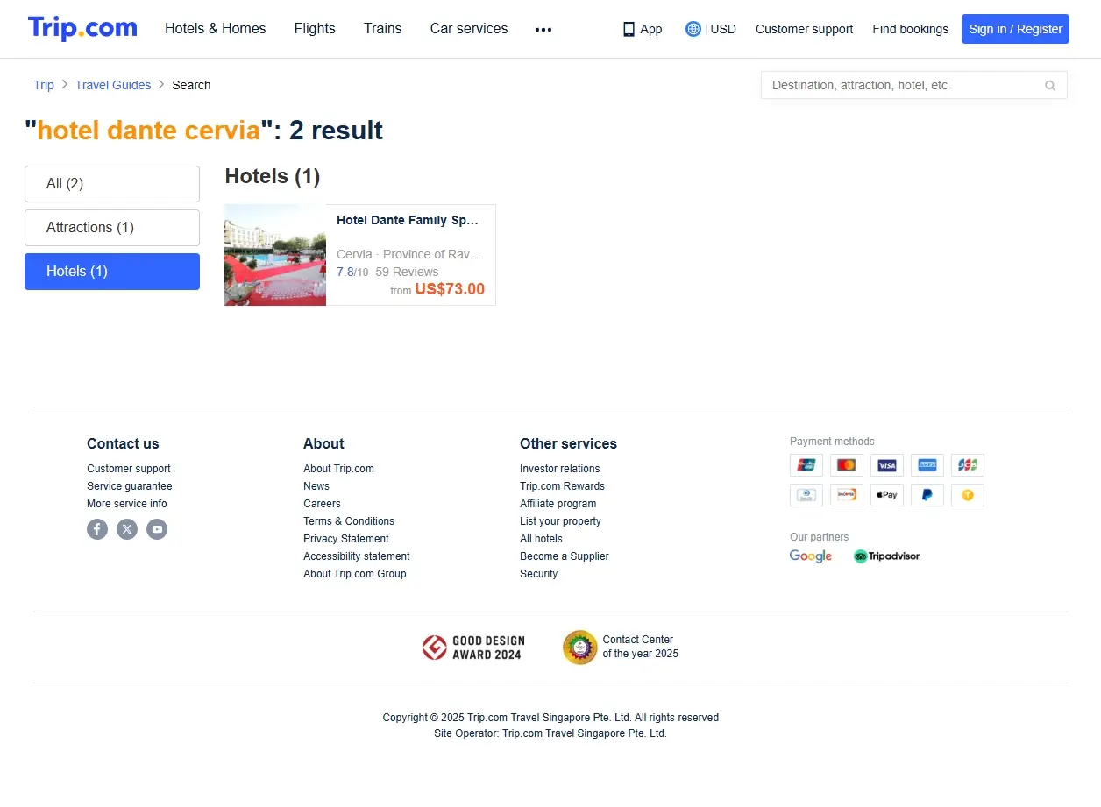Click the JCB payment icon
The height and width of the screenshot is (807, 1101).
(968, 465)
